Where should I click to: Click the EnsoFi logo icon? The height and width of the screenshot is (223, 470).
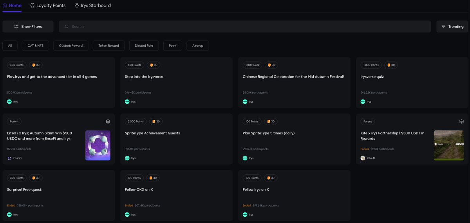[9, 158]
